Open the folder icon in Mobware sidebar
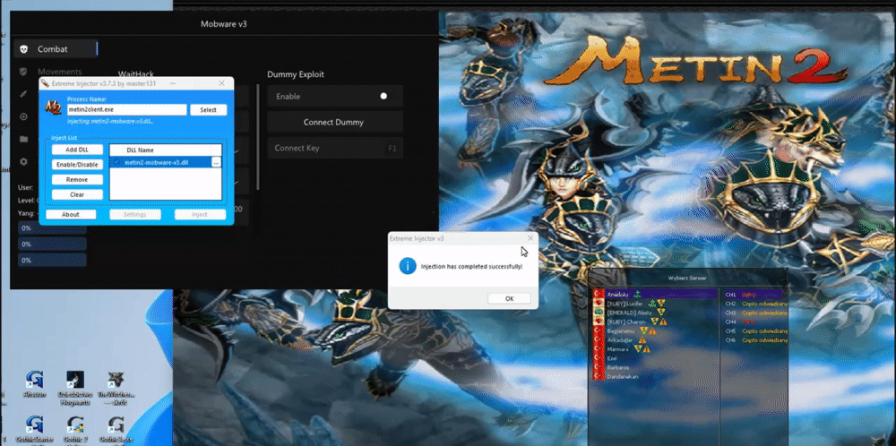This screenshot has height=446, width=896. [23, 139]
